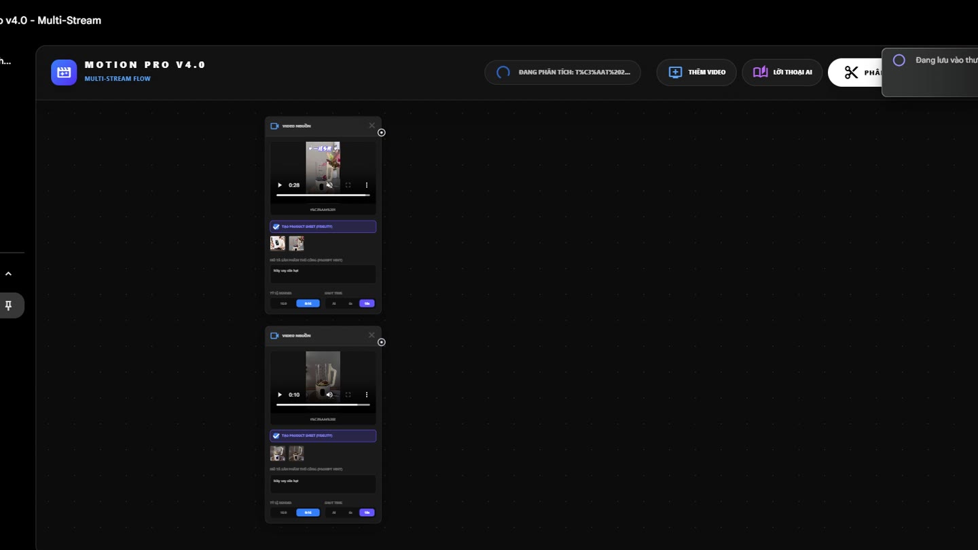Choose 6s shot time on the 0:28 video card
978x550 pixels.
350,304
